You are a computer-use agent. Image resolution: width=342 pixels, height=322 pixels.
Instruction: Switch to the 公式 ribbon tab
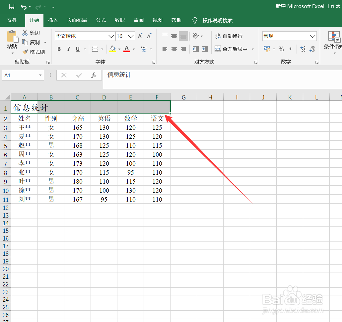coord(101,20)
